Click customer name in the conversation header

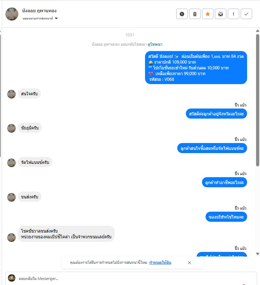click(39, 11)
